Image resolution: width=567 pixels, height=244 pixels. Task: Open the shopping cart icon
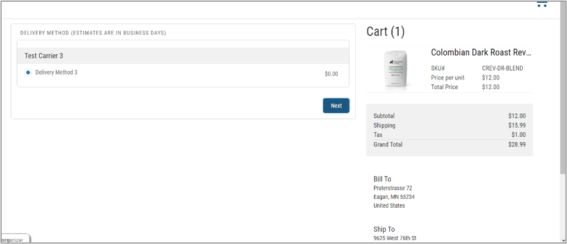coord(542,4)
